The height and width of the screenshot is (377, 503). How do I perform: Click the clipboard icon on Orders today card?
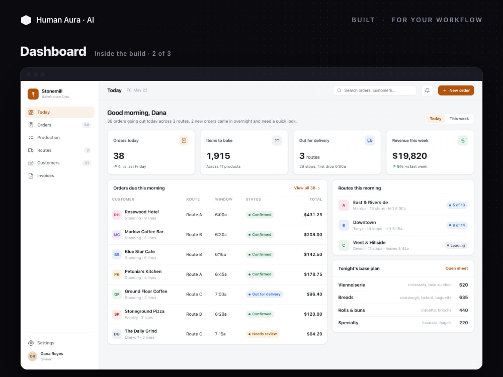pyautogui.click(x=184, y=140)
